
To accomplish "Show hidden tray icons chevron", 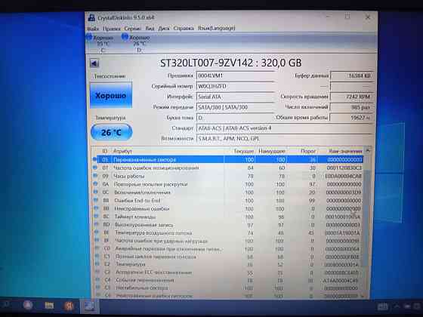I will pos(397,306).
